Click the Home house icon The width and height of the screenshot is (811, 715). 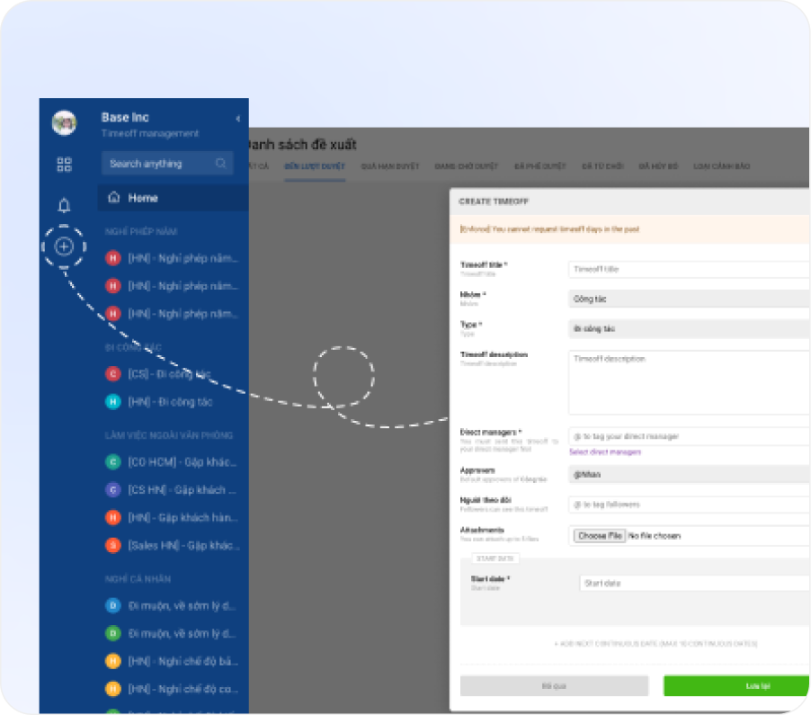click(x=114, y=197)
